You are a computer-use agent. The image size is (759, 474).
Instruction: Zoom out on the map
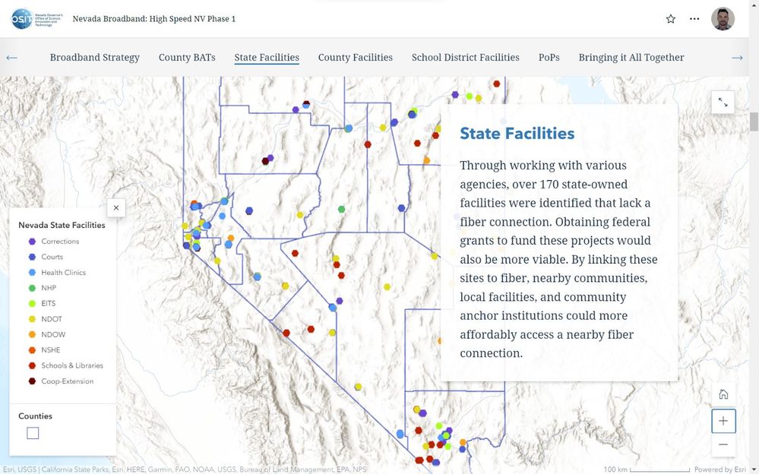(x=723, y=444)
